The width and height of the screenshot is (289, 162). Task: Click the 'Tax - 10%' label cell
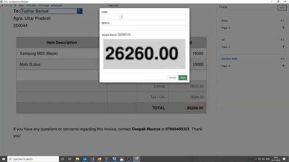[158, 97]
